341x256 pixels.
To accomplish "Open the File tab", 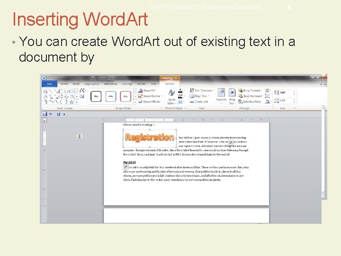I will coord(49,84).
